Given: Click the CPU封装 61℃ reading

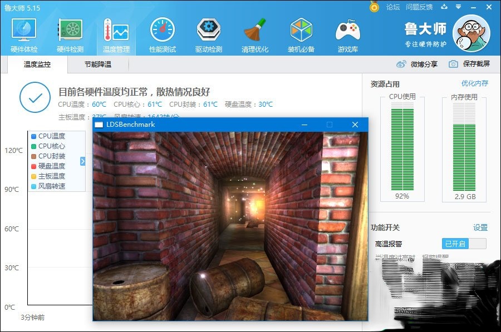Looking at the screenshot, I should click(x=193, y=105).
